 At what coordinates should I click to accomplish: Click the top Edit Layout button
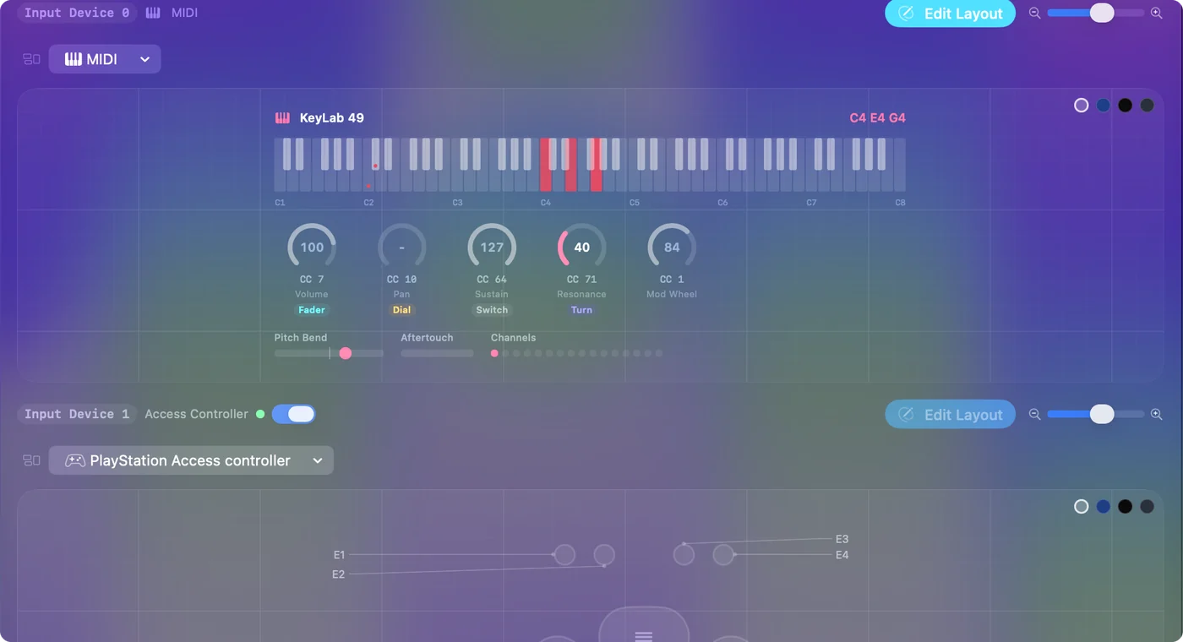(950, 14)
